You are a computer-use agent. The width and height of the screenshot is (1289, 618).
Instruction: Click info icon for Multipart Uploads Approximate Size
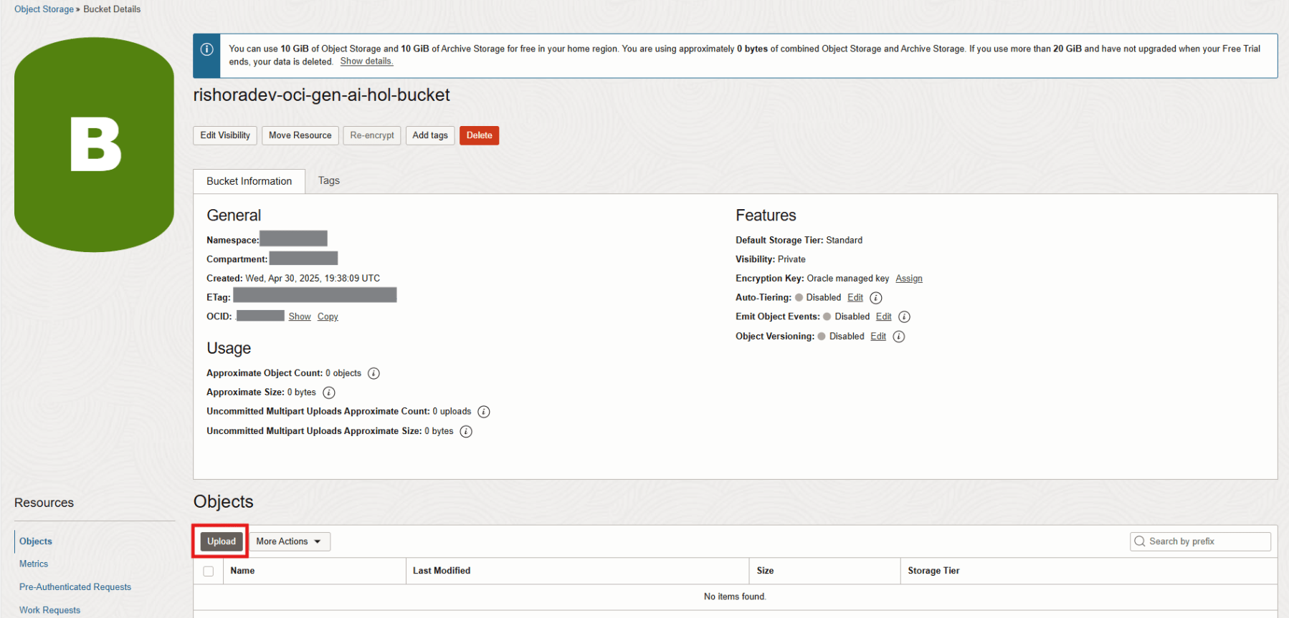(x=466, y=431)
